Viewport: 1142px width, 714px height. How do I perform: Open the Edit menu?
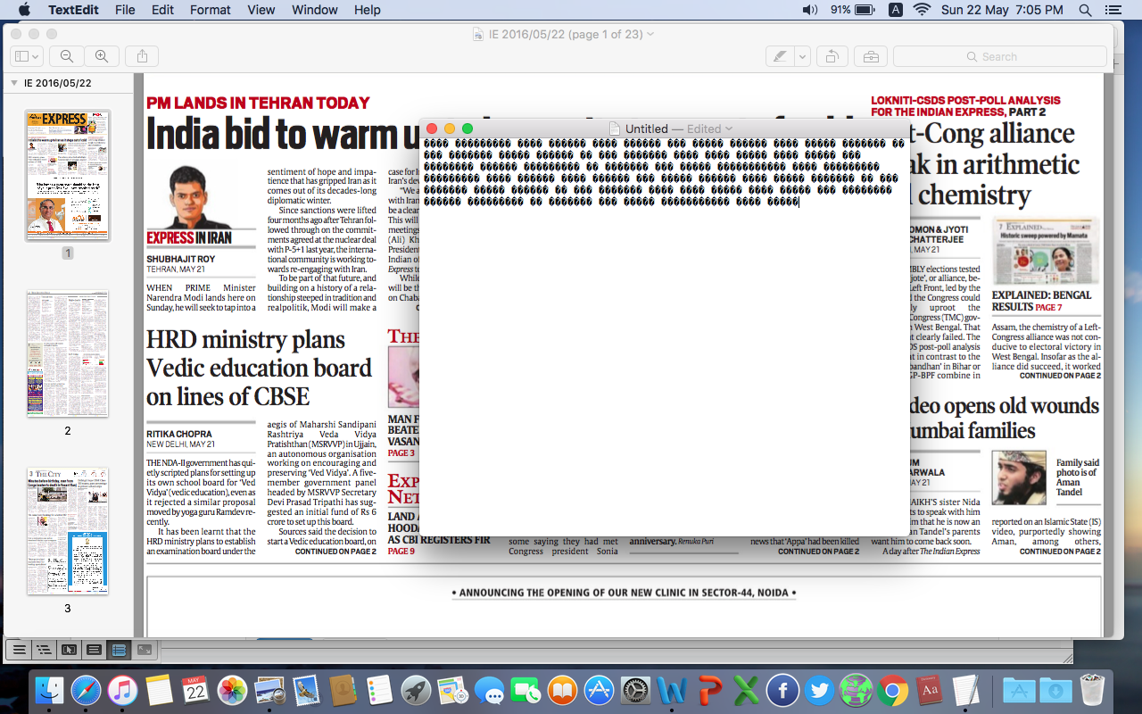[x=162, y=10]
